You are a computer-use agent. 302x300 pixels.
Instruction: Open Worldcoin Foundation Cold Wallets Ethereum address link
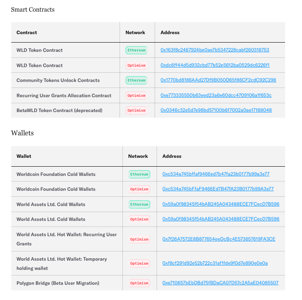216,174
